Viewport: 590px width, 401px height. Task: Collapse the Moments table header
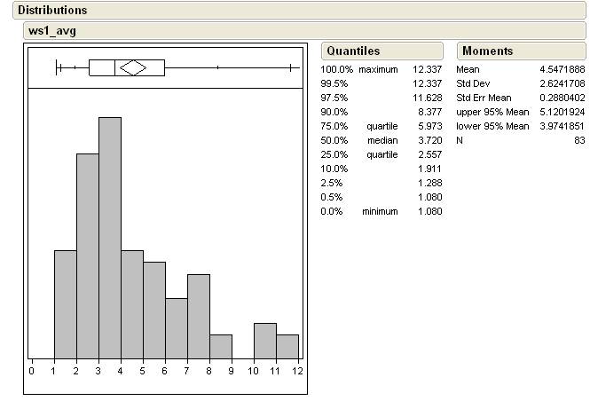(x=487, y=51)
